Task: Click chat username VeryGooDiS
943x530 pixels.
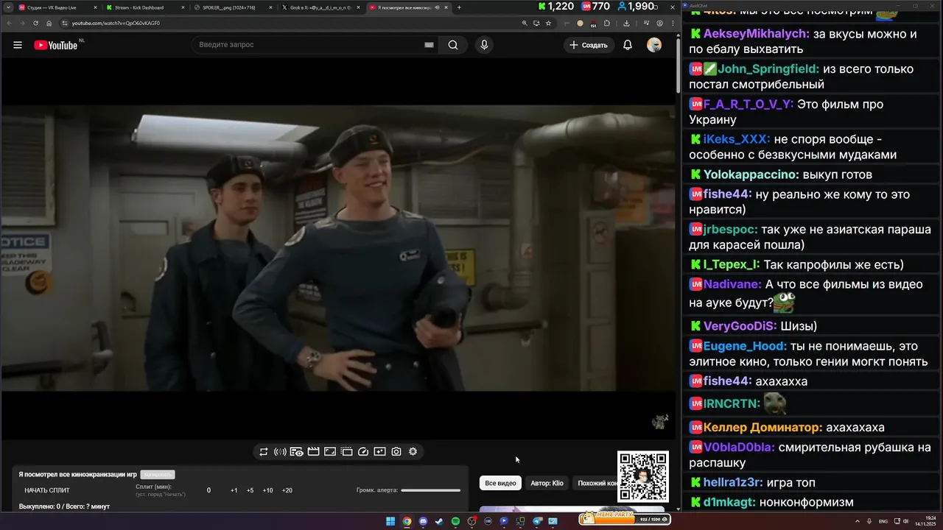Action: (740, 326)
